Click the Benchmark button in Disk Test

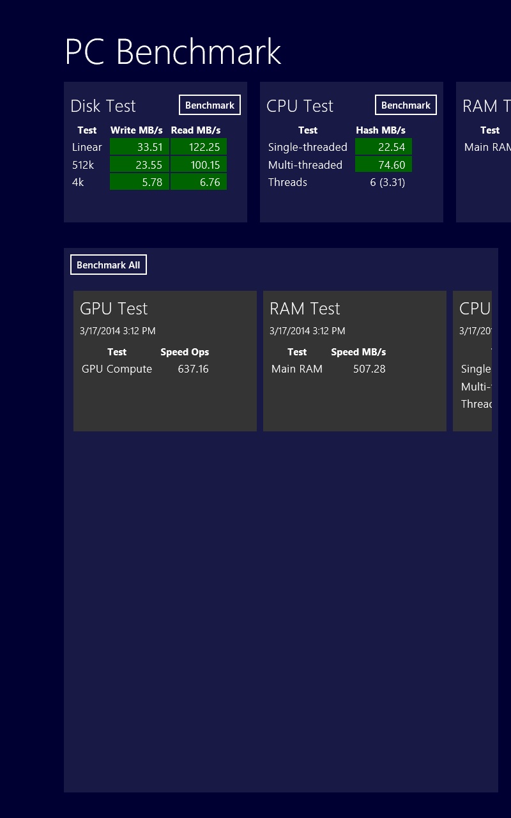tap(210, 105)
